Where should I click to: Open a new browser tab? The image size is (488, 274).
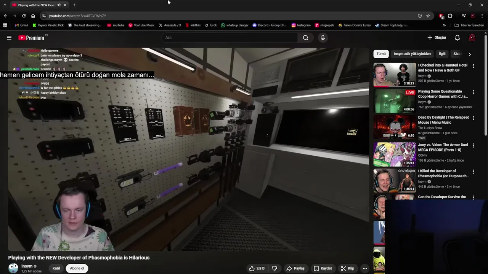(x=74, y=5)
